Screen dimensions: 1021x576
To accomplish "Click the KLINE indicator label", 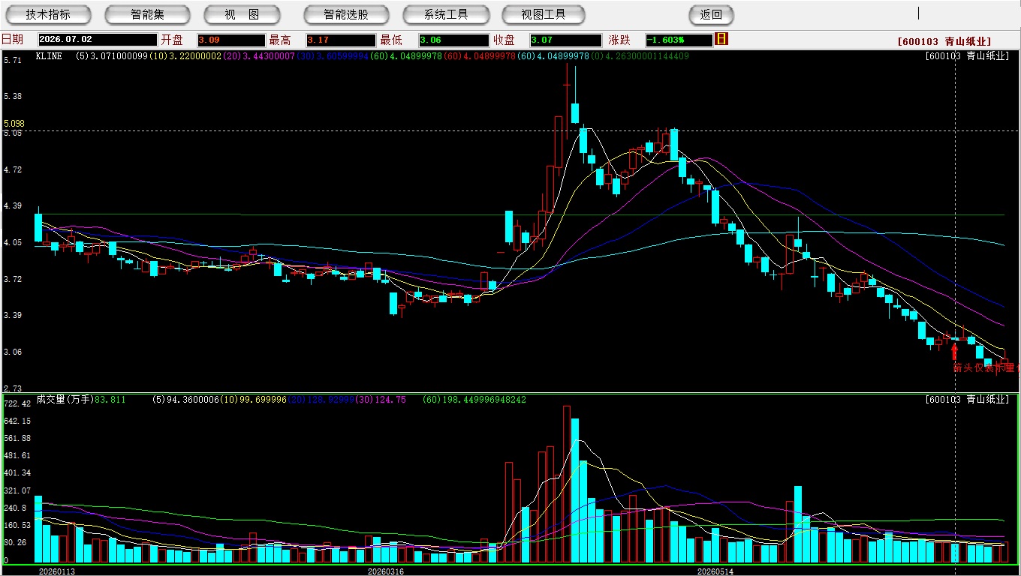I will coord(49,56).
